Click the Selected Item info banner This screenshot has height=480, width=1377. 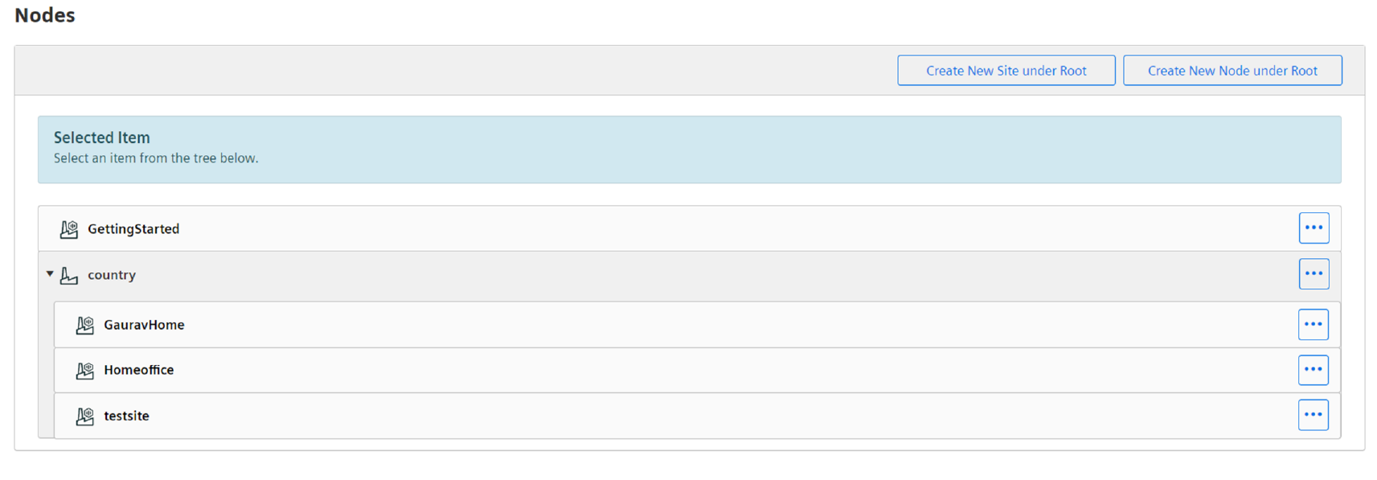tap(689, 150)
